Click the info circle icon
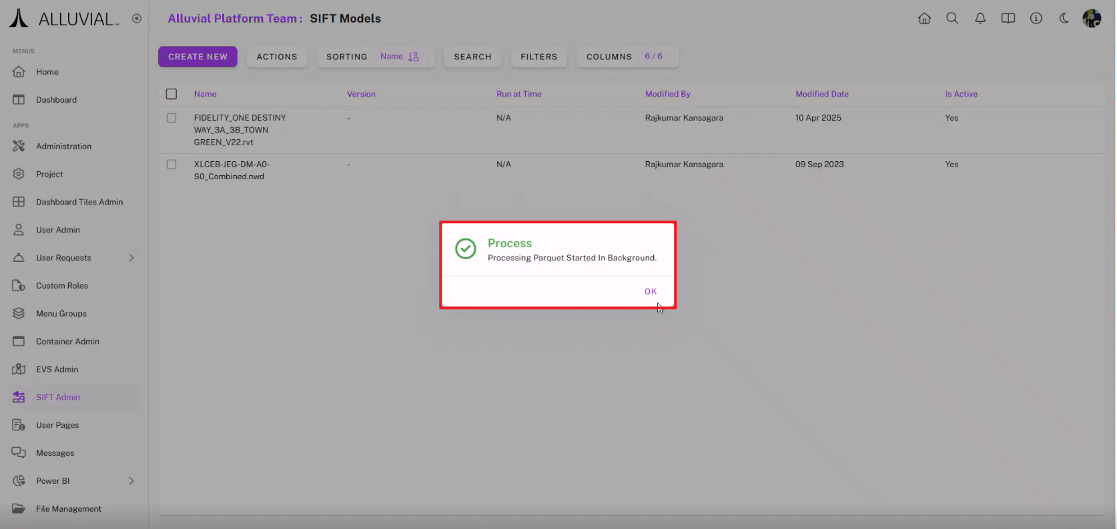This screenshot has height=529, width=1117. tap(1036, 19)
